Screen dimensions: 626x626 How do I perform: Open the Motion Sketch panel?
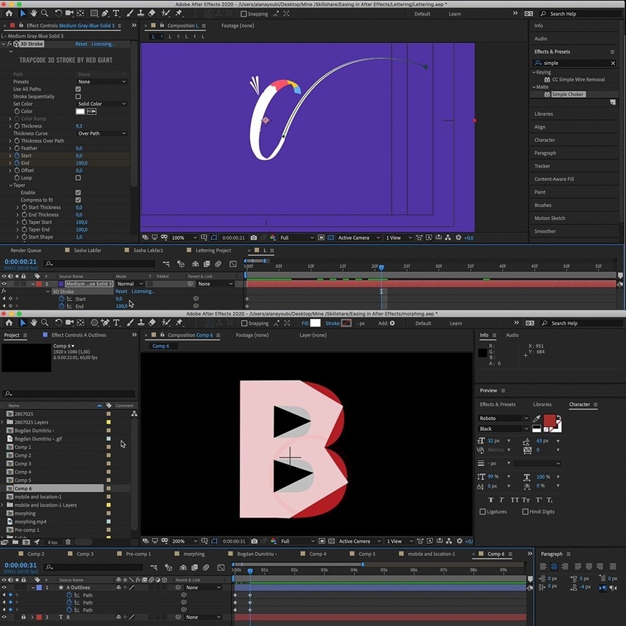pos(550,218)
